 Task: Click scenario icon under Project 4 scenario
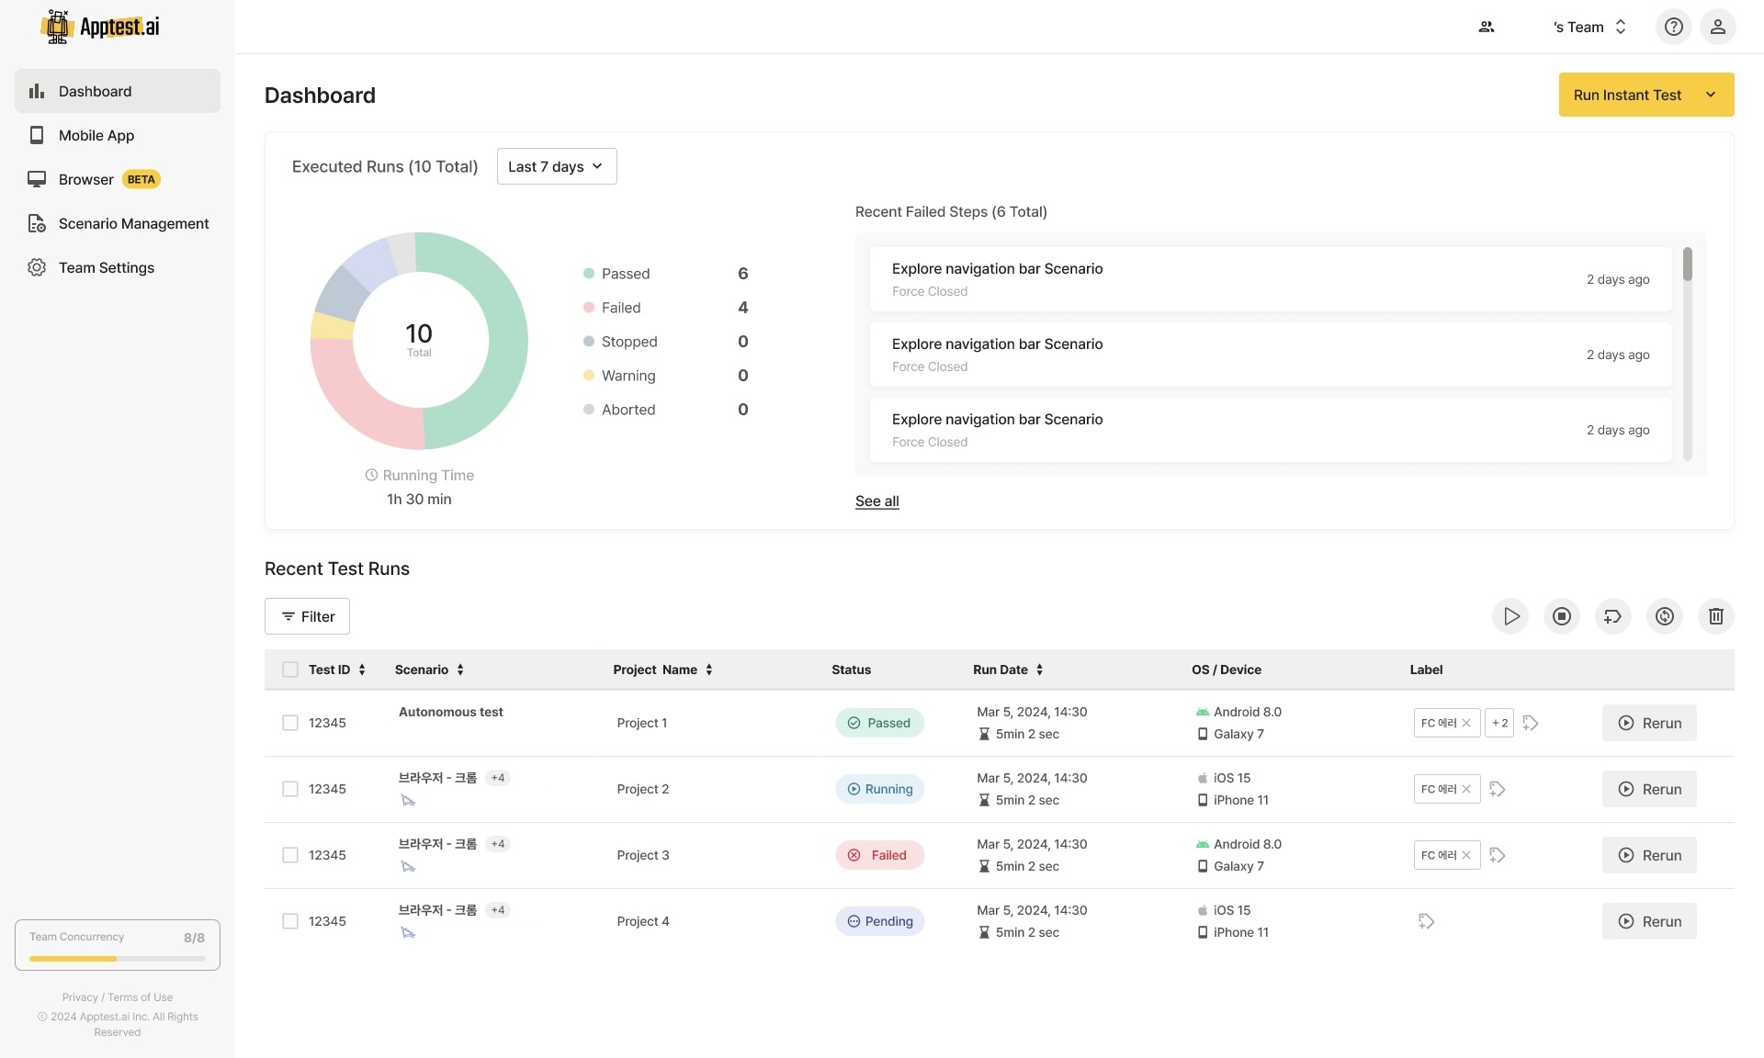408,933
